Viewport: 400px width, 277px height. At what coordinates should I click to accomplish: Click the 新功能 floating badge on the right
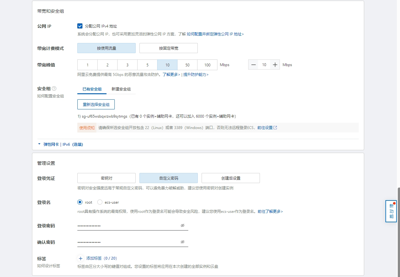click(391, 211)
